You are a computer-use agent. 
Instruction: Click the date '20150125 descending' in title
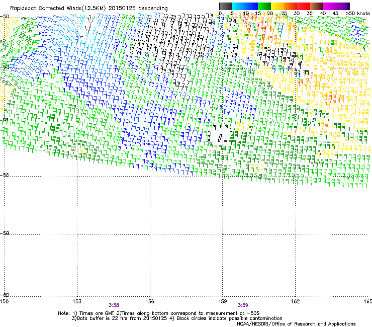point(138,9)
